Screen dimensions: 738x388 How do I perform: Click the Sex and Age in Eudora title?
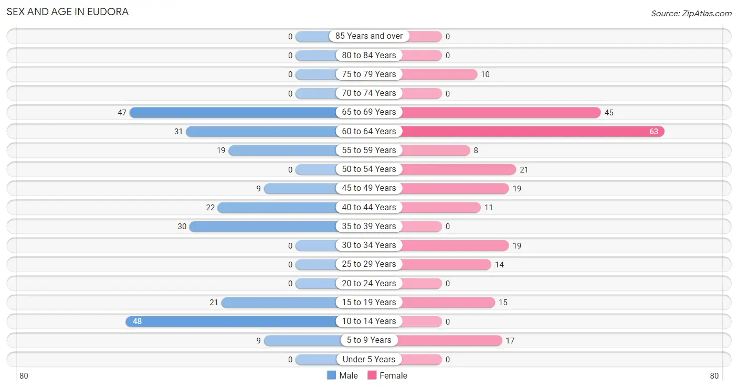(x=68, y=12)
